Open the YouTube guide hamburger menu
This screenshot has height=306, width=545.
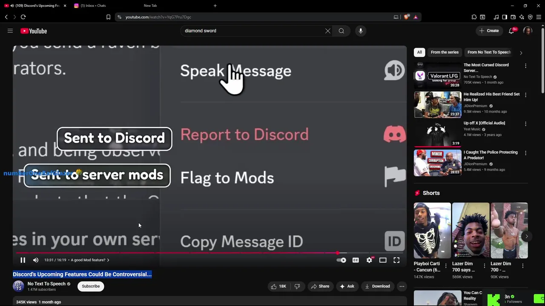pos(10,31)
